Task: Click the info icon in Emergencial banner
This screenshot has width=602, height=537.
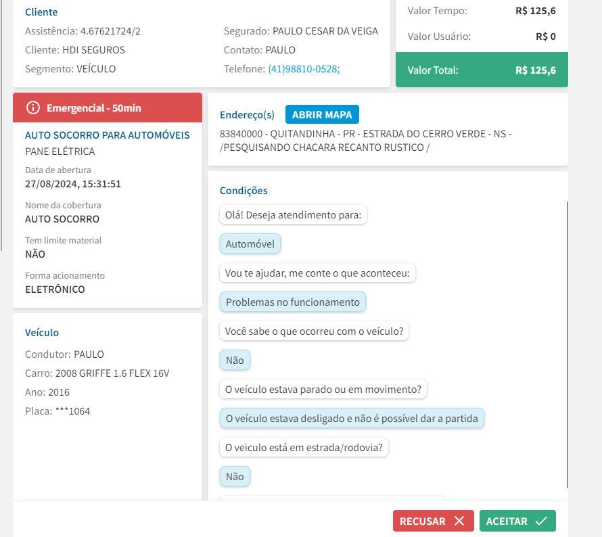Action: click(32, 108)
